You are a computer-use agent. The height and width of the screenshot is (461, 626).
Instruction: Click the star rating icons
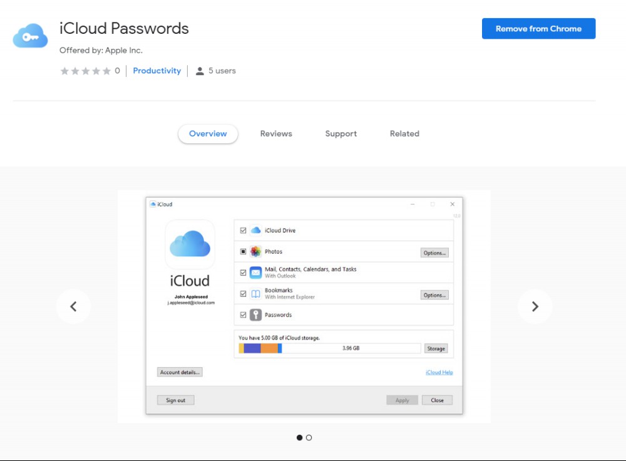click(x=85, y=71)
